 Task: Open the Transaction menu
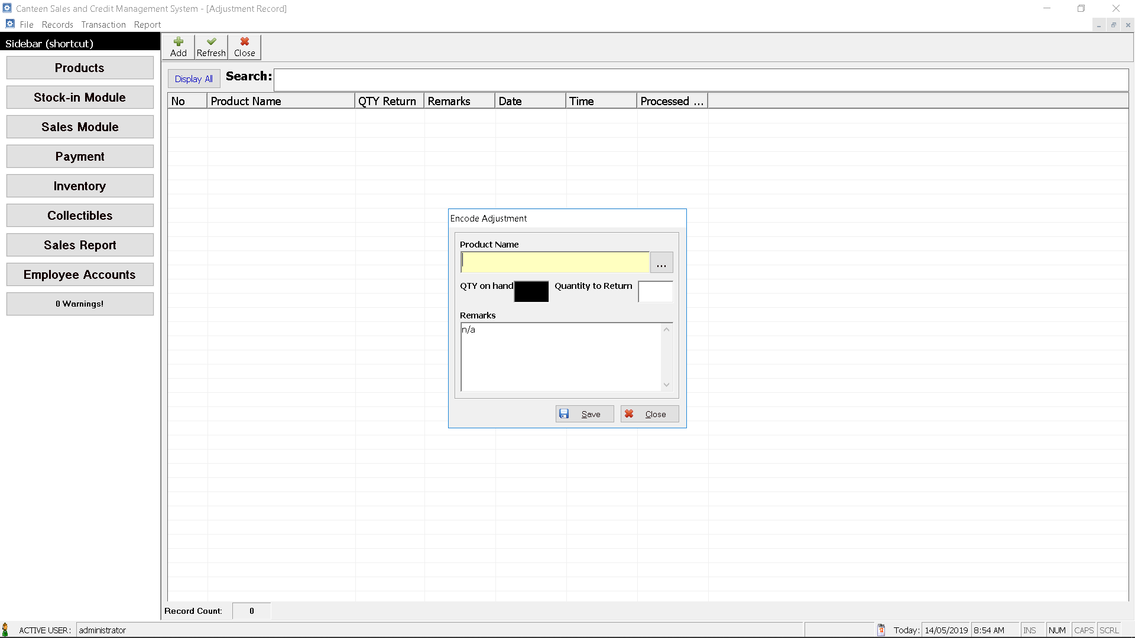(x=103, y=24)
